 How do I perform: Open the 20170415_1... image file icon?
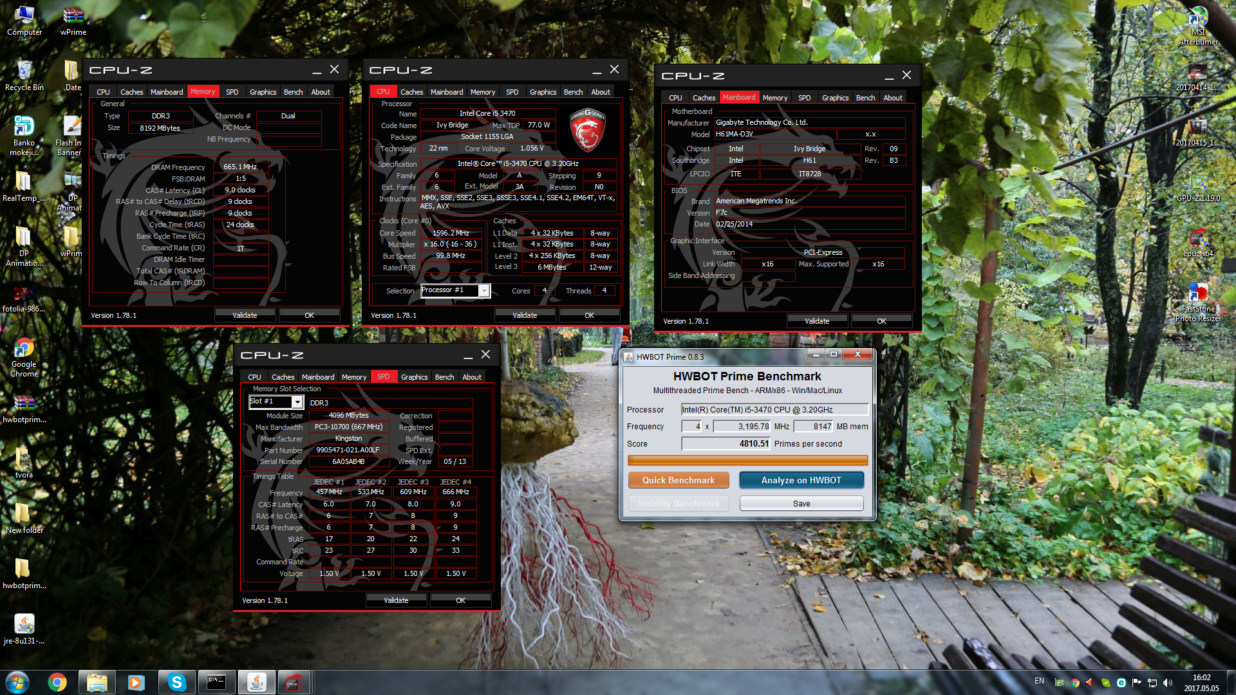[x=1198, y=132]
